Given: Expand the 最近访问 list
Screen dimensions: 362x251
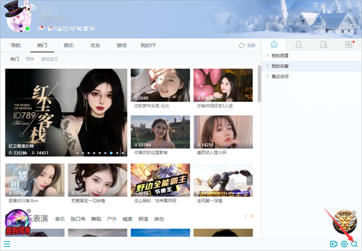Looking at the screenshot, I should pyautogui.click(x=281, y=77).
